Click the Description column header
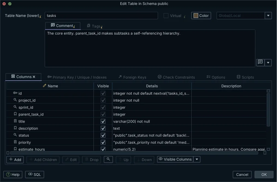The height and width of the screenshot is (182, 277). (x=231, y=86)
